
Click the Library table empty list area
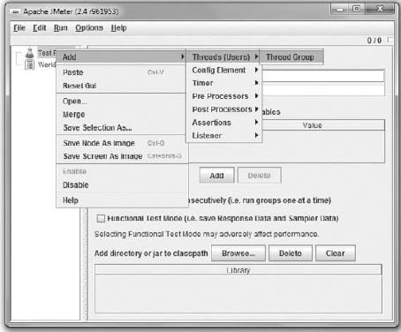238,294
